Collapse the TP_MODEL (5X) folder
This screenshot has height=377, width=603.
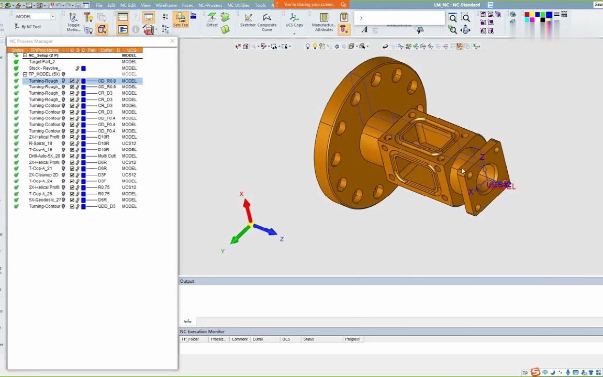[x=25, y=74]
